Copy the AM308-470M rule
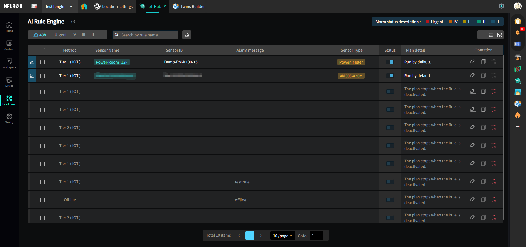The image size is (526, 247). (x=484, y=76)
